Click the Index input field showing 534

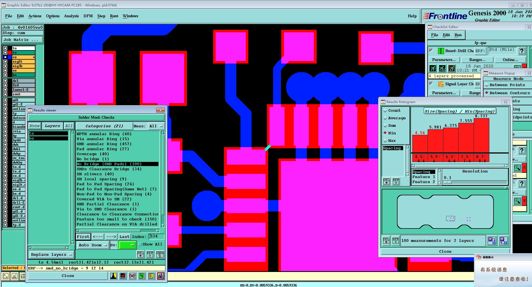coord(156,237)
